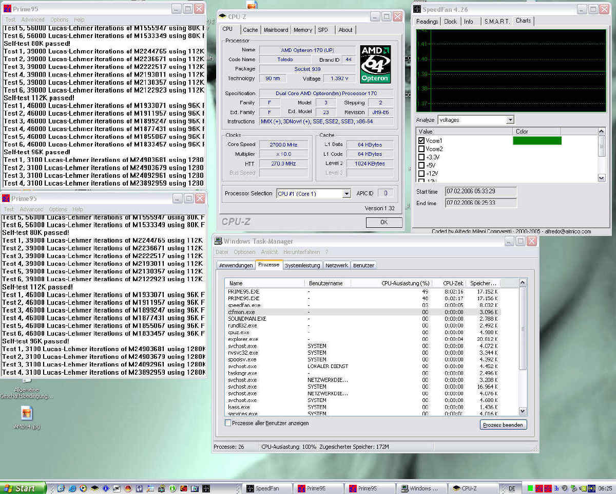Launch Internet Explorer from the quick launch bar

(72, 488)
